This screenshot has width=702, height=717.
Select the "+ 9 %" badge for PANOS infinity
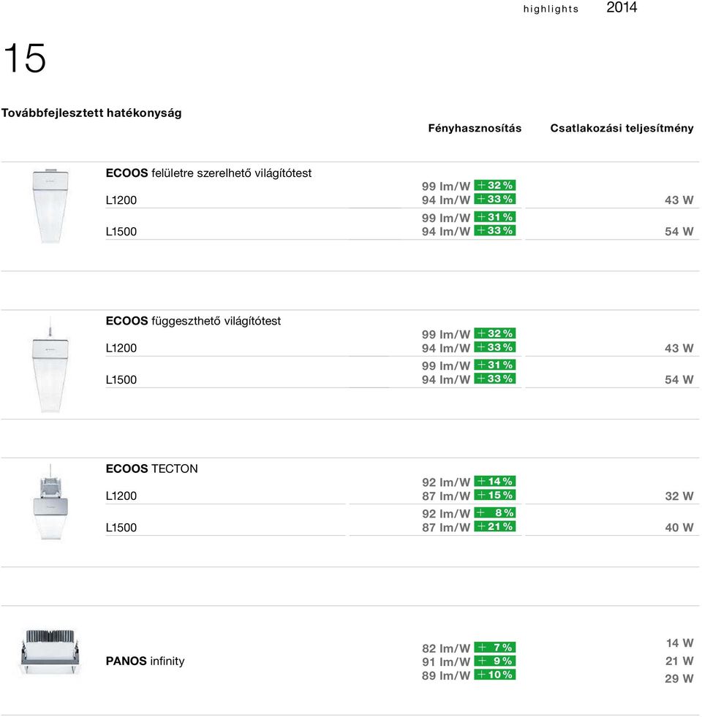(x=495, y=661)
